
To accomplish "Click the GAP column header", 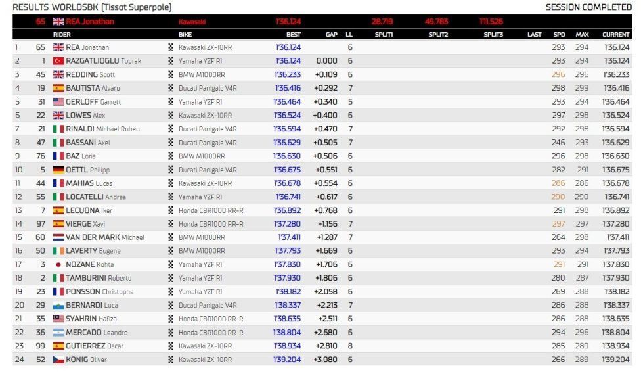I will [x=332, y=35].
